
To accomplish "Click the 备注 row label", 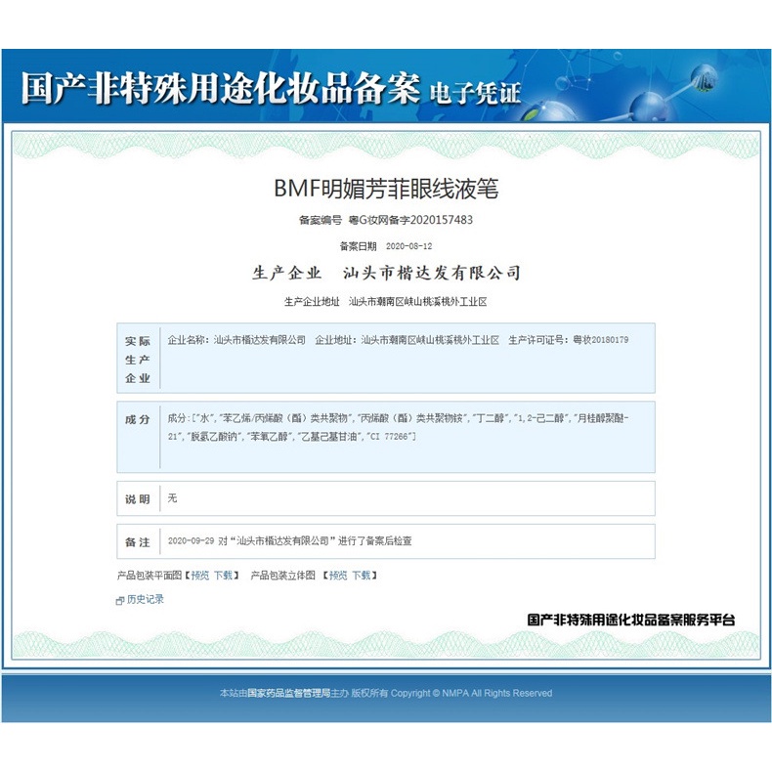I will coord(138,542).
